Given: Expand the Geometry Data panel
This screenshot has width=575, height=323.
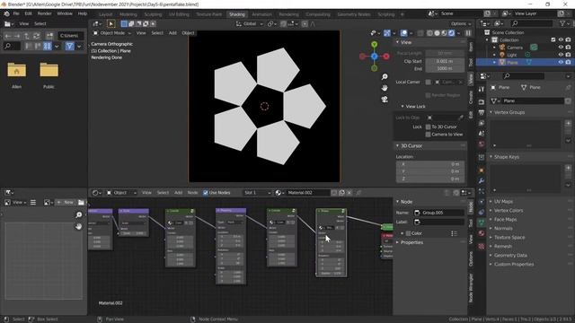Looking at the screenshot, I should click(x=510, y=255).
